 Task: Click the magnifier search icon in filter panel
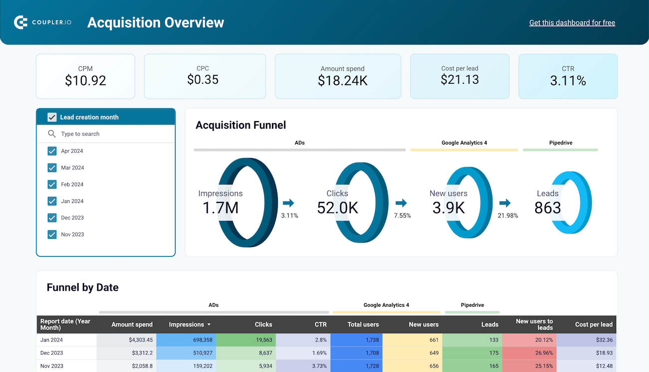[x=51, y=134]
